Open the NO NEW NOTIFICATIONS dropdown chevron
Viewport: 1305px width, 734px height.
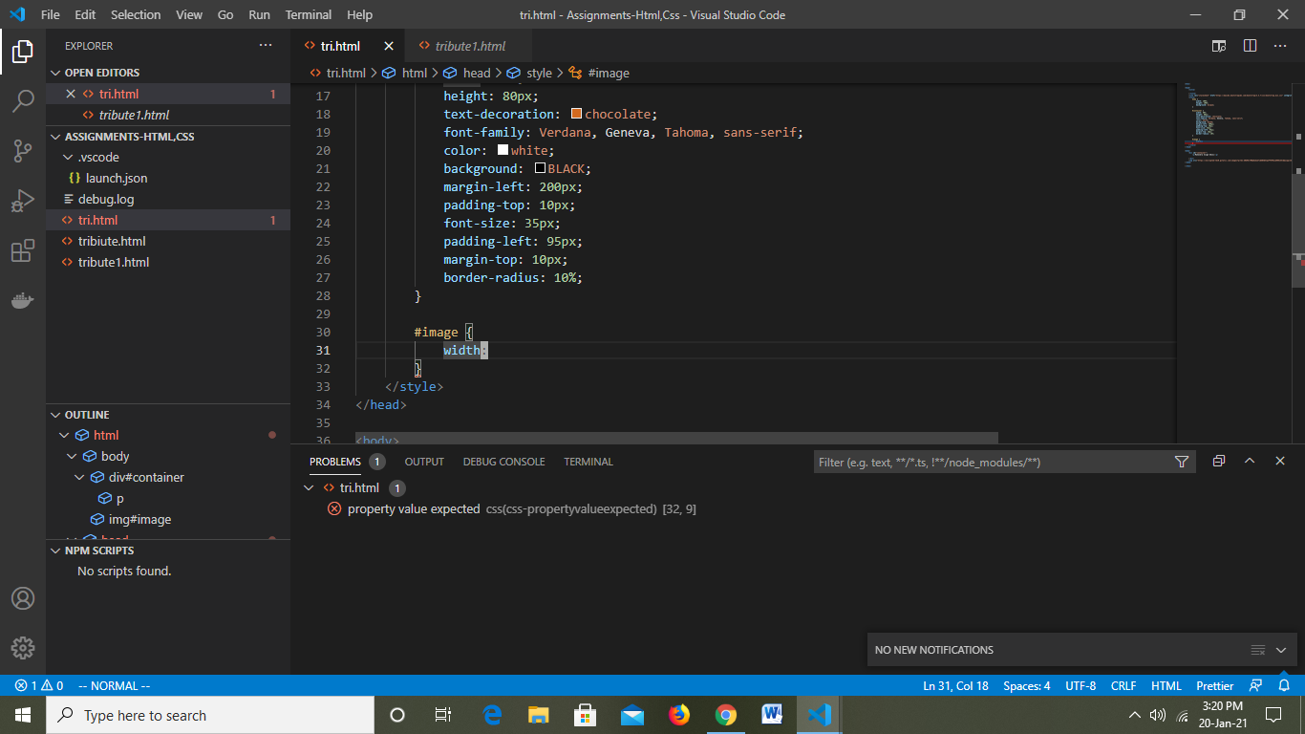pyautogui.click(x=1283, y=649)
